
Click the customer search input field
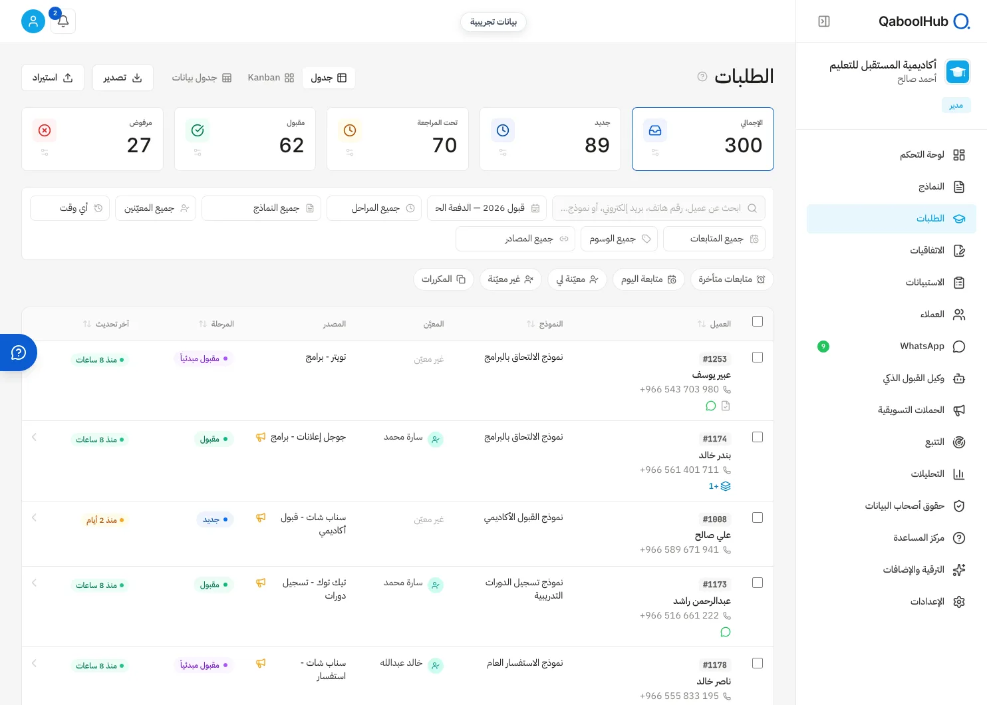(x=658, y=208)
